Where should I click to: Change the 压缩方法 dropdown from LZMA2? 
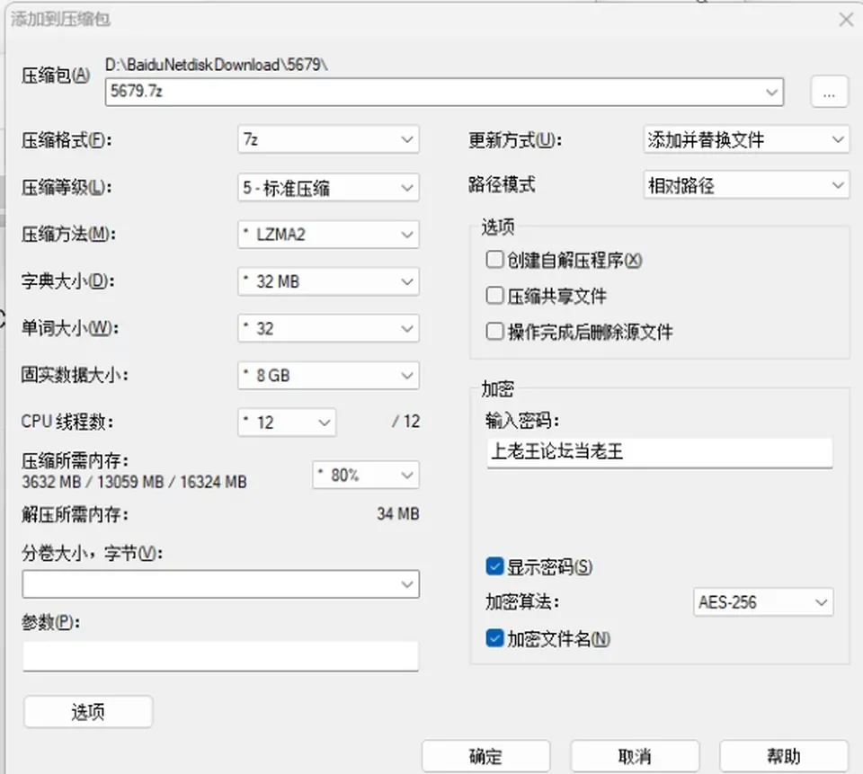329,235
